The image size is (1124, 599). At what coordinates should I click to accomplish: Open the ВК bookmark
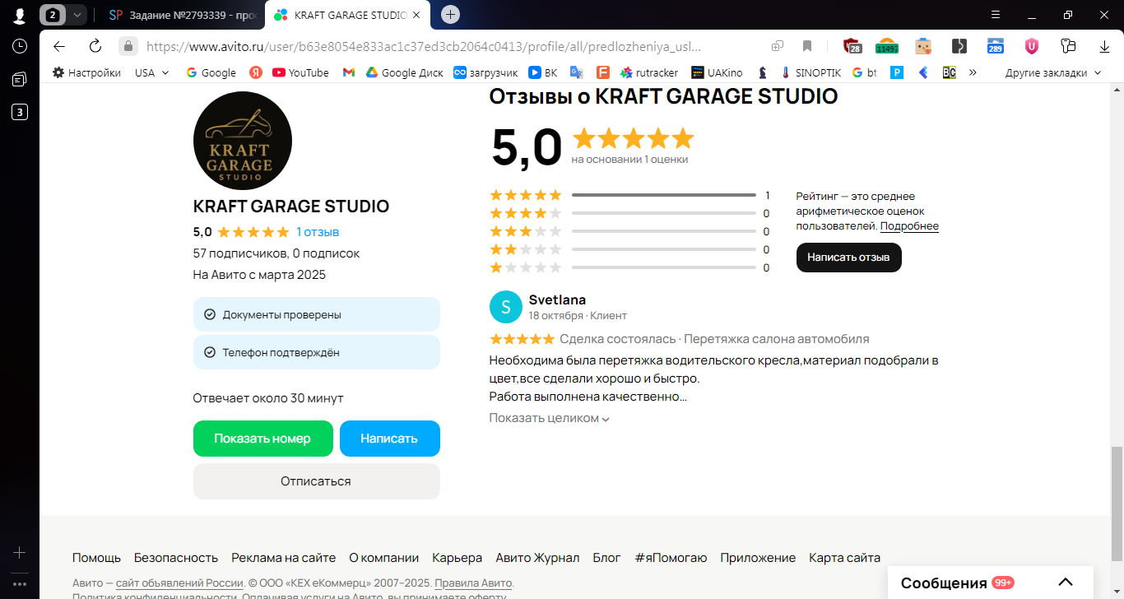(543, 72)
